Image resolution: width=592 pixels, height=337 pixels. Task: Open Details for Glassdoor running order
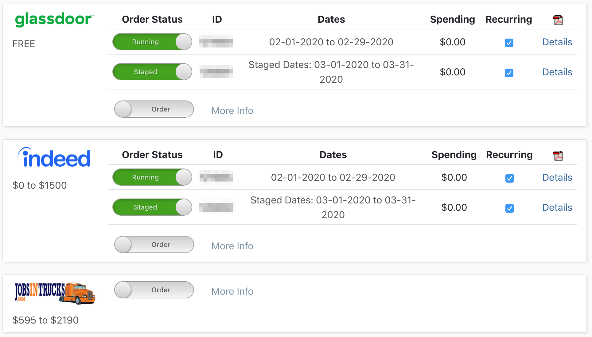tap(557, 42)
